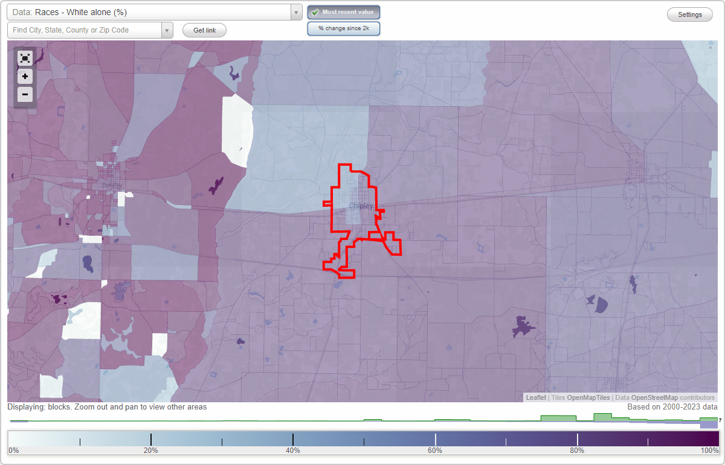Click the green checkmark on Most recent value
Image resolution: width=725 pixels, height=465 pixels.
click(315, 12)
